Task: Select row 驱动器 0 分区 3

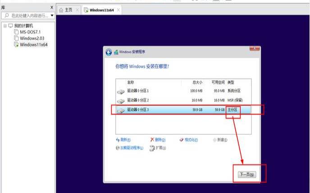Action: 183,110
